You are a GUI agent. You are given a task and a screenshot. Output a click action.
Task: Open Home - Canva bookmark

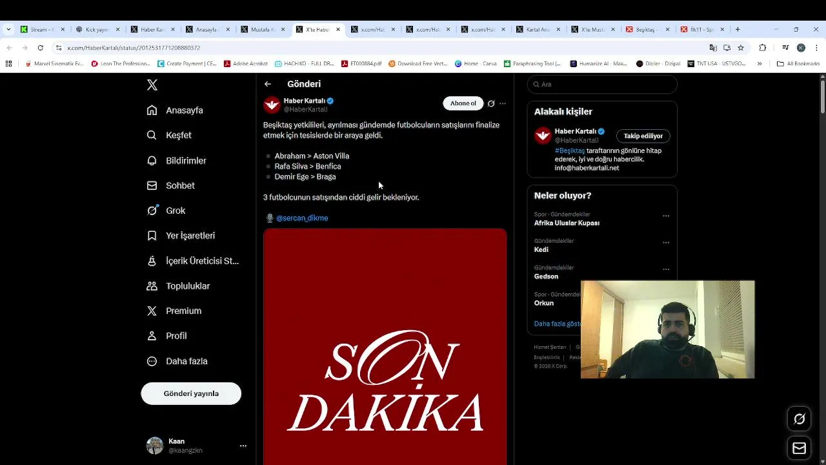pyautogui.click(x=476, y=64)
